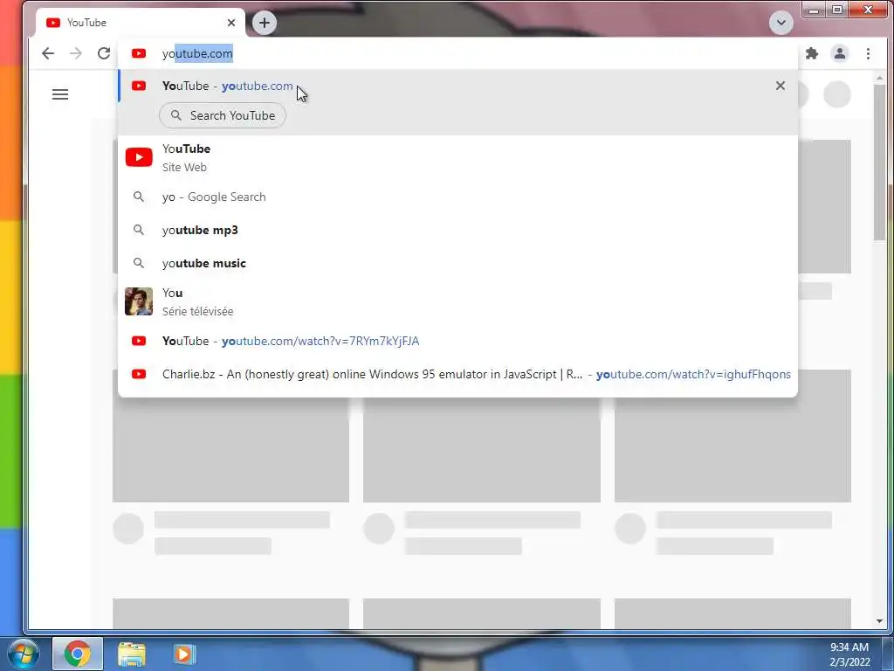Click the YouTube favicon in the address bar

[139, 53]
